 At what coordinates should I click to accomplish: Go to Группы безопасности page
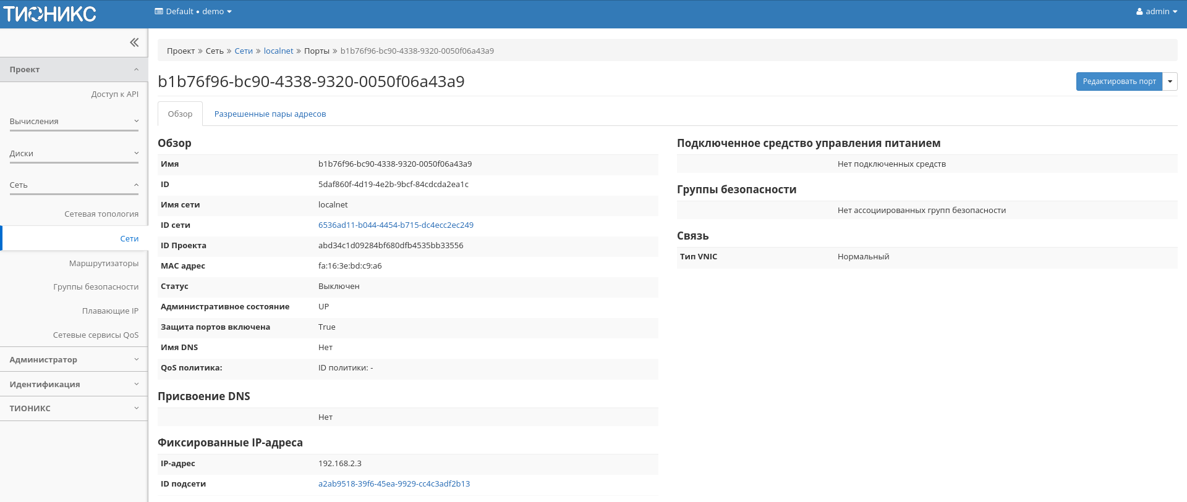tap(96, 287)
